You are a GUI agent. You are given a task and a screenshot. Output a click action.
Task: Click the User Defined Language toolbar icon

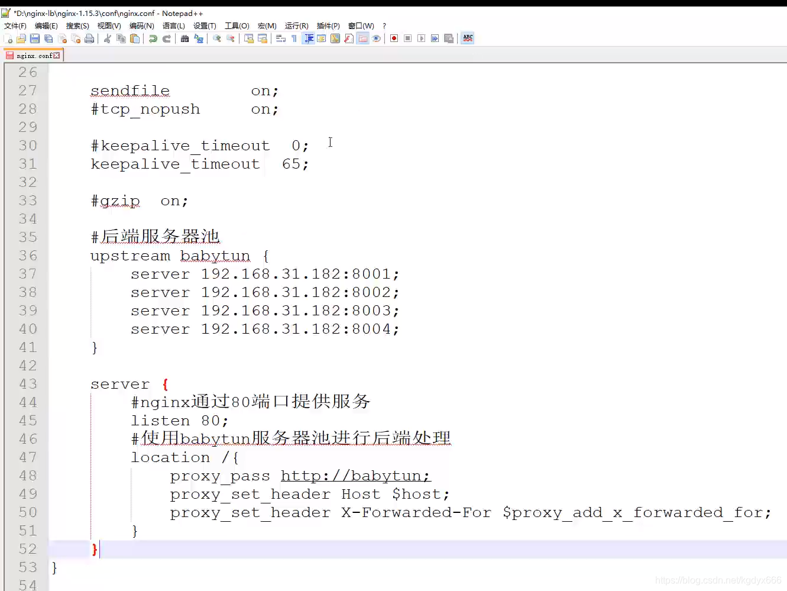click(x=322, y=38)
